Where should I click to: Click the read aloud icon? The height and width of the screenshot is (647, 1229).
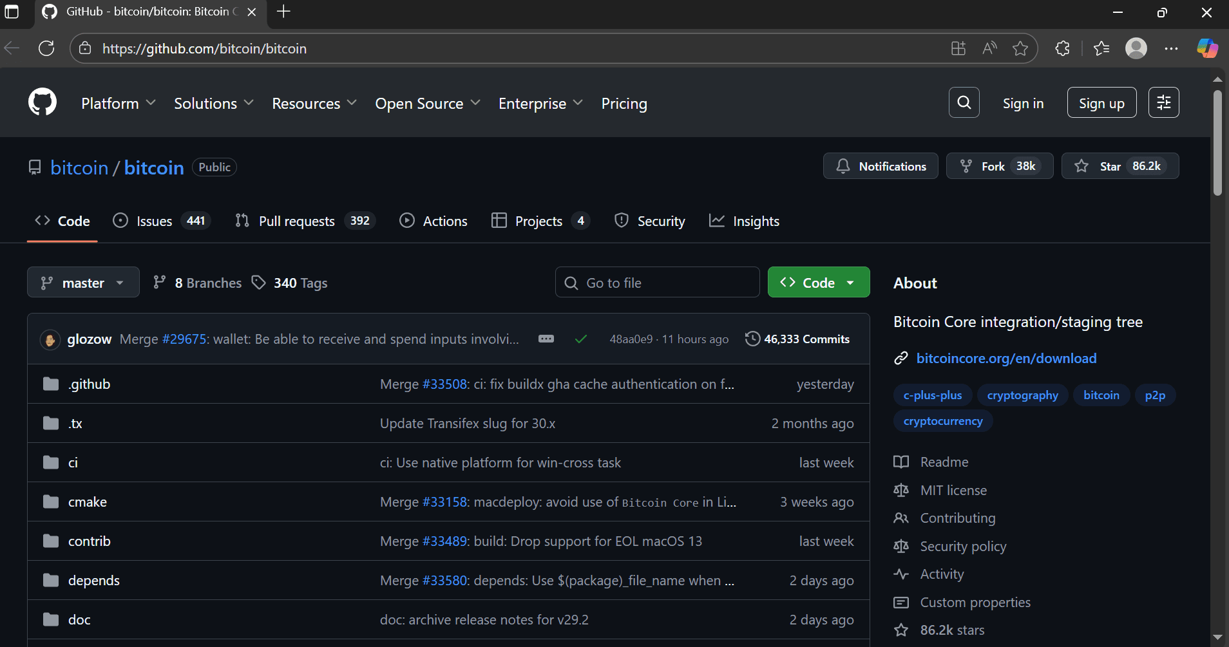point(989,48)
